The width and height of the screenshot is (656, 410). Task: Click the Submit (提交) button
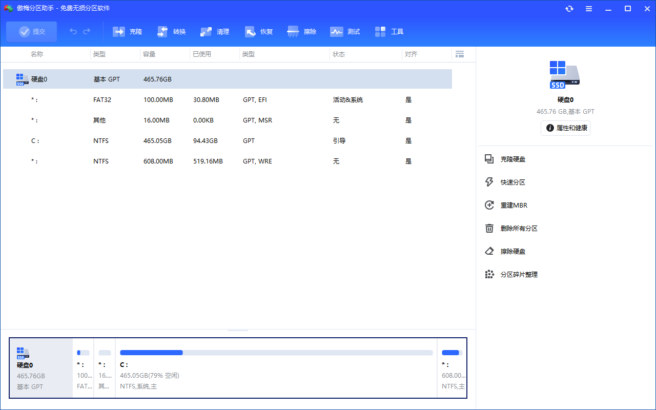click(x=32, y=32)
